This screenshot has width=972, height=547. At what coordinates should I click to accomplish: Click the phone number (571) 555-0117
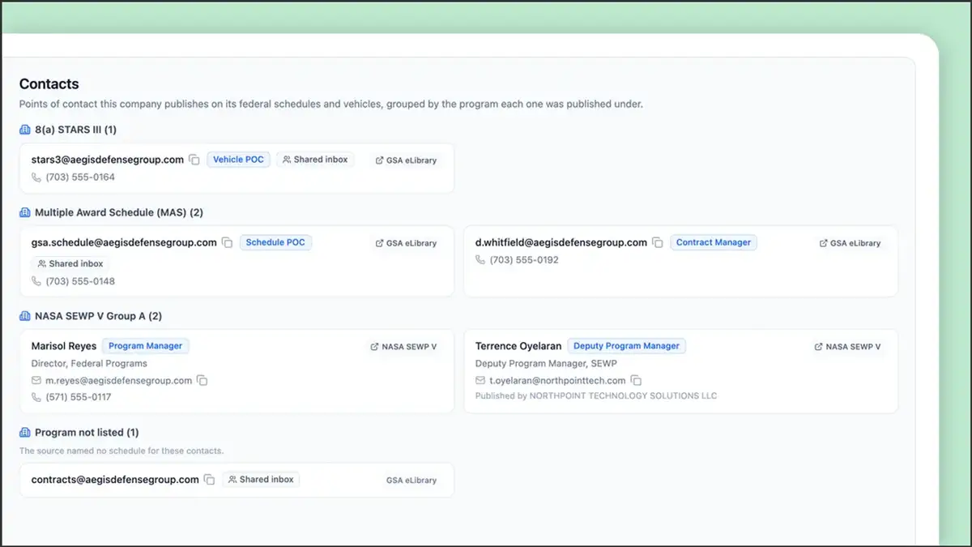point(79,397)
